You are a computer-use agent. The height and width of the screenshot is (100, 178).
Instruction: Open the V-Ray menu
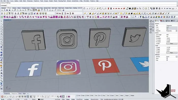click(x=81, y=1)
